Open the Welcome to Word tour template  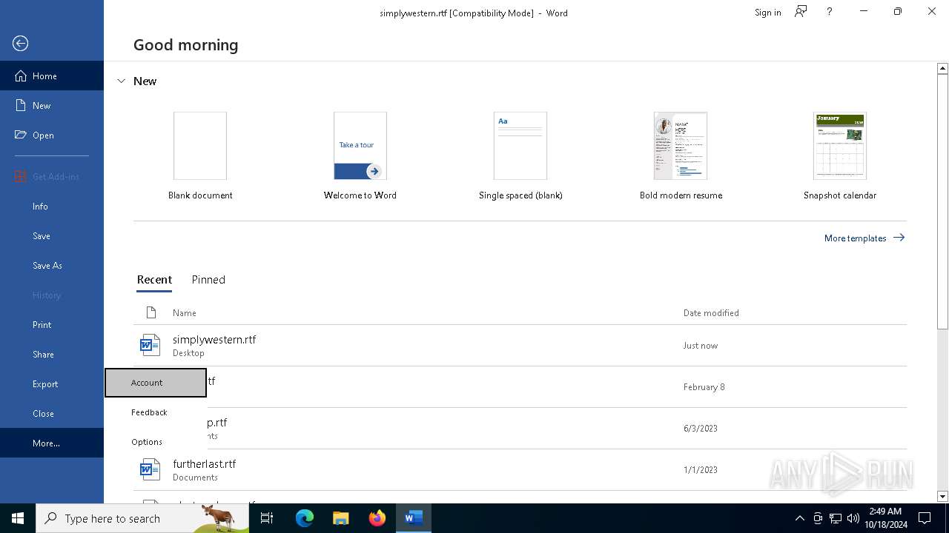(360, 146)
